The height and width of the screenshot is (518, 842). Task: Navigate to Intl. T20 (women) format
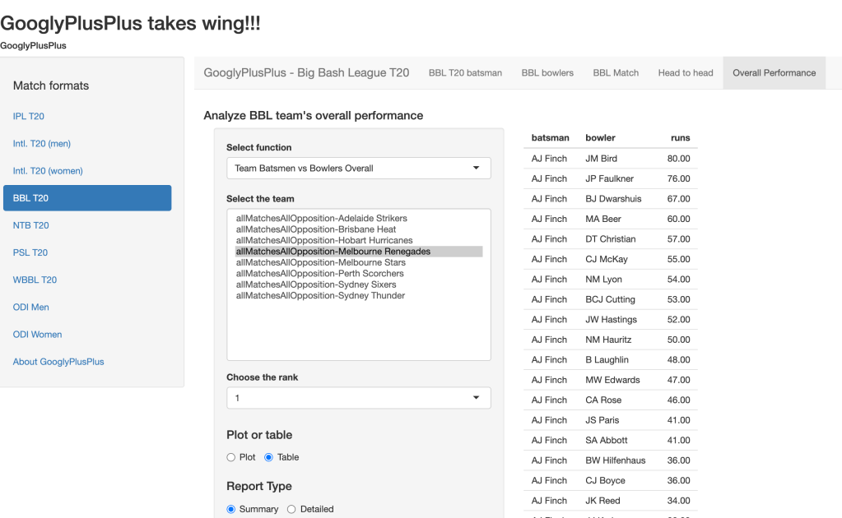pyautogui.click(x=48, y=171)
